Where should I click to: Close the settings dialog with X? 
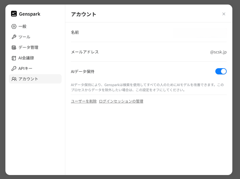point(224,14)
